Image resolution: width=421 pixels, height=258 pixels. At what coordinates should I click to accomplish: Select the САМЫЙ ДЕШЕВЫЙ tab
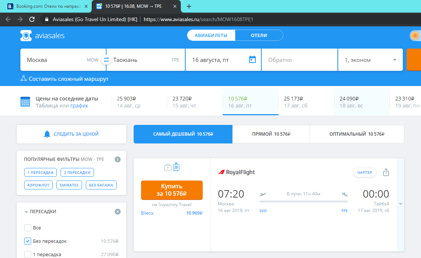[183, 134]
